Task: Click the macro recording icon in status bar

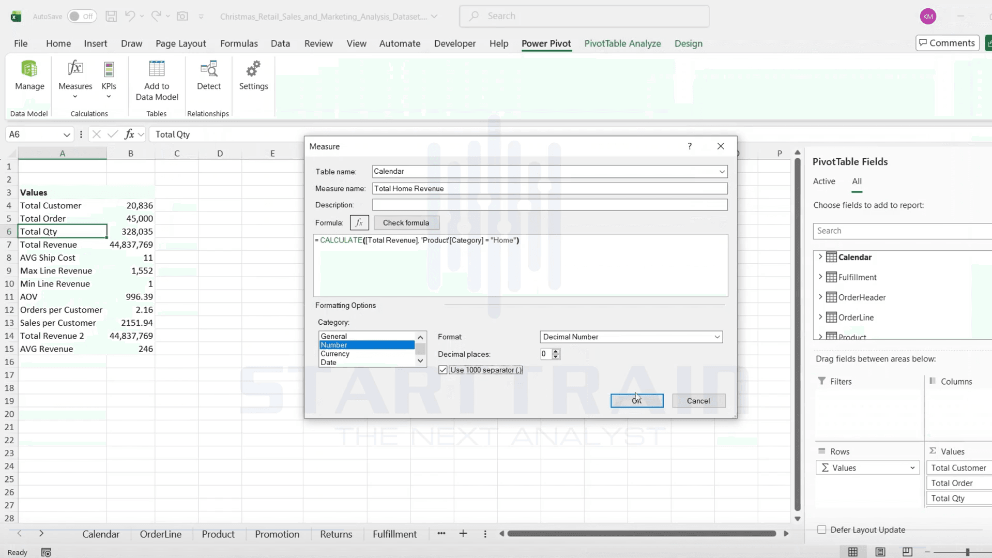Action: (x=46, y=552)
